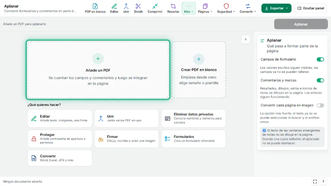Open the Firmar quick action card
This screenshot has width=331, height=186.
click(x=127, y=139)
